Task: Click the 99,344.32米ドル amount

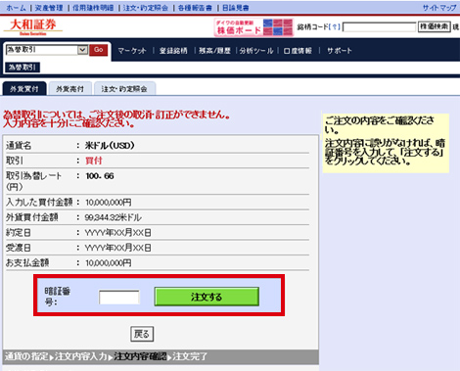Action: [114, 217]
